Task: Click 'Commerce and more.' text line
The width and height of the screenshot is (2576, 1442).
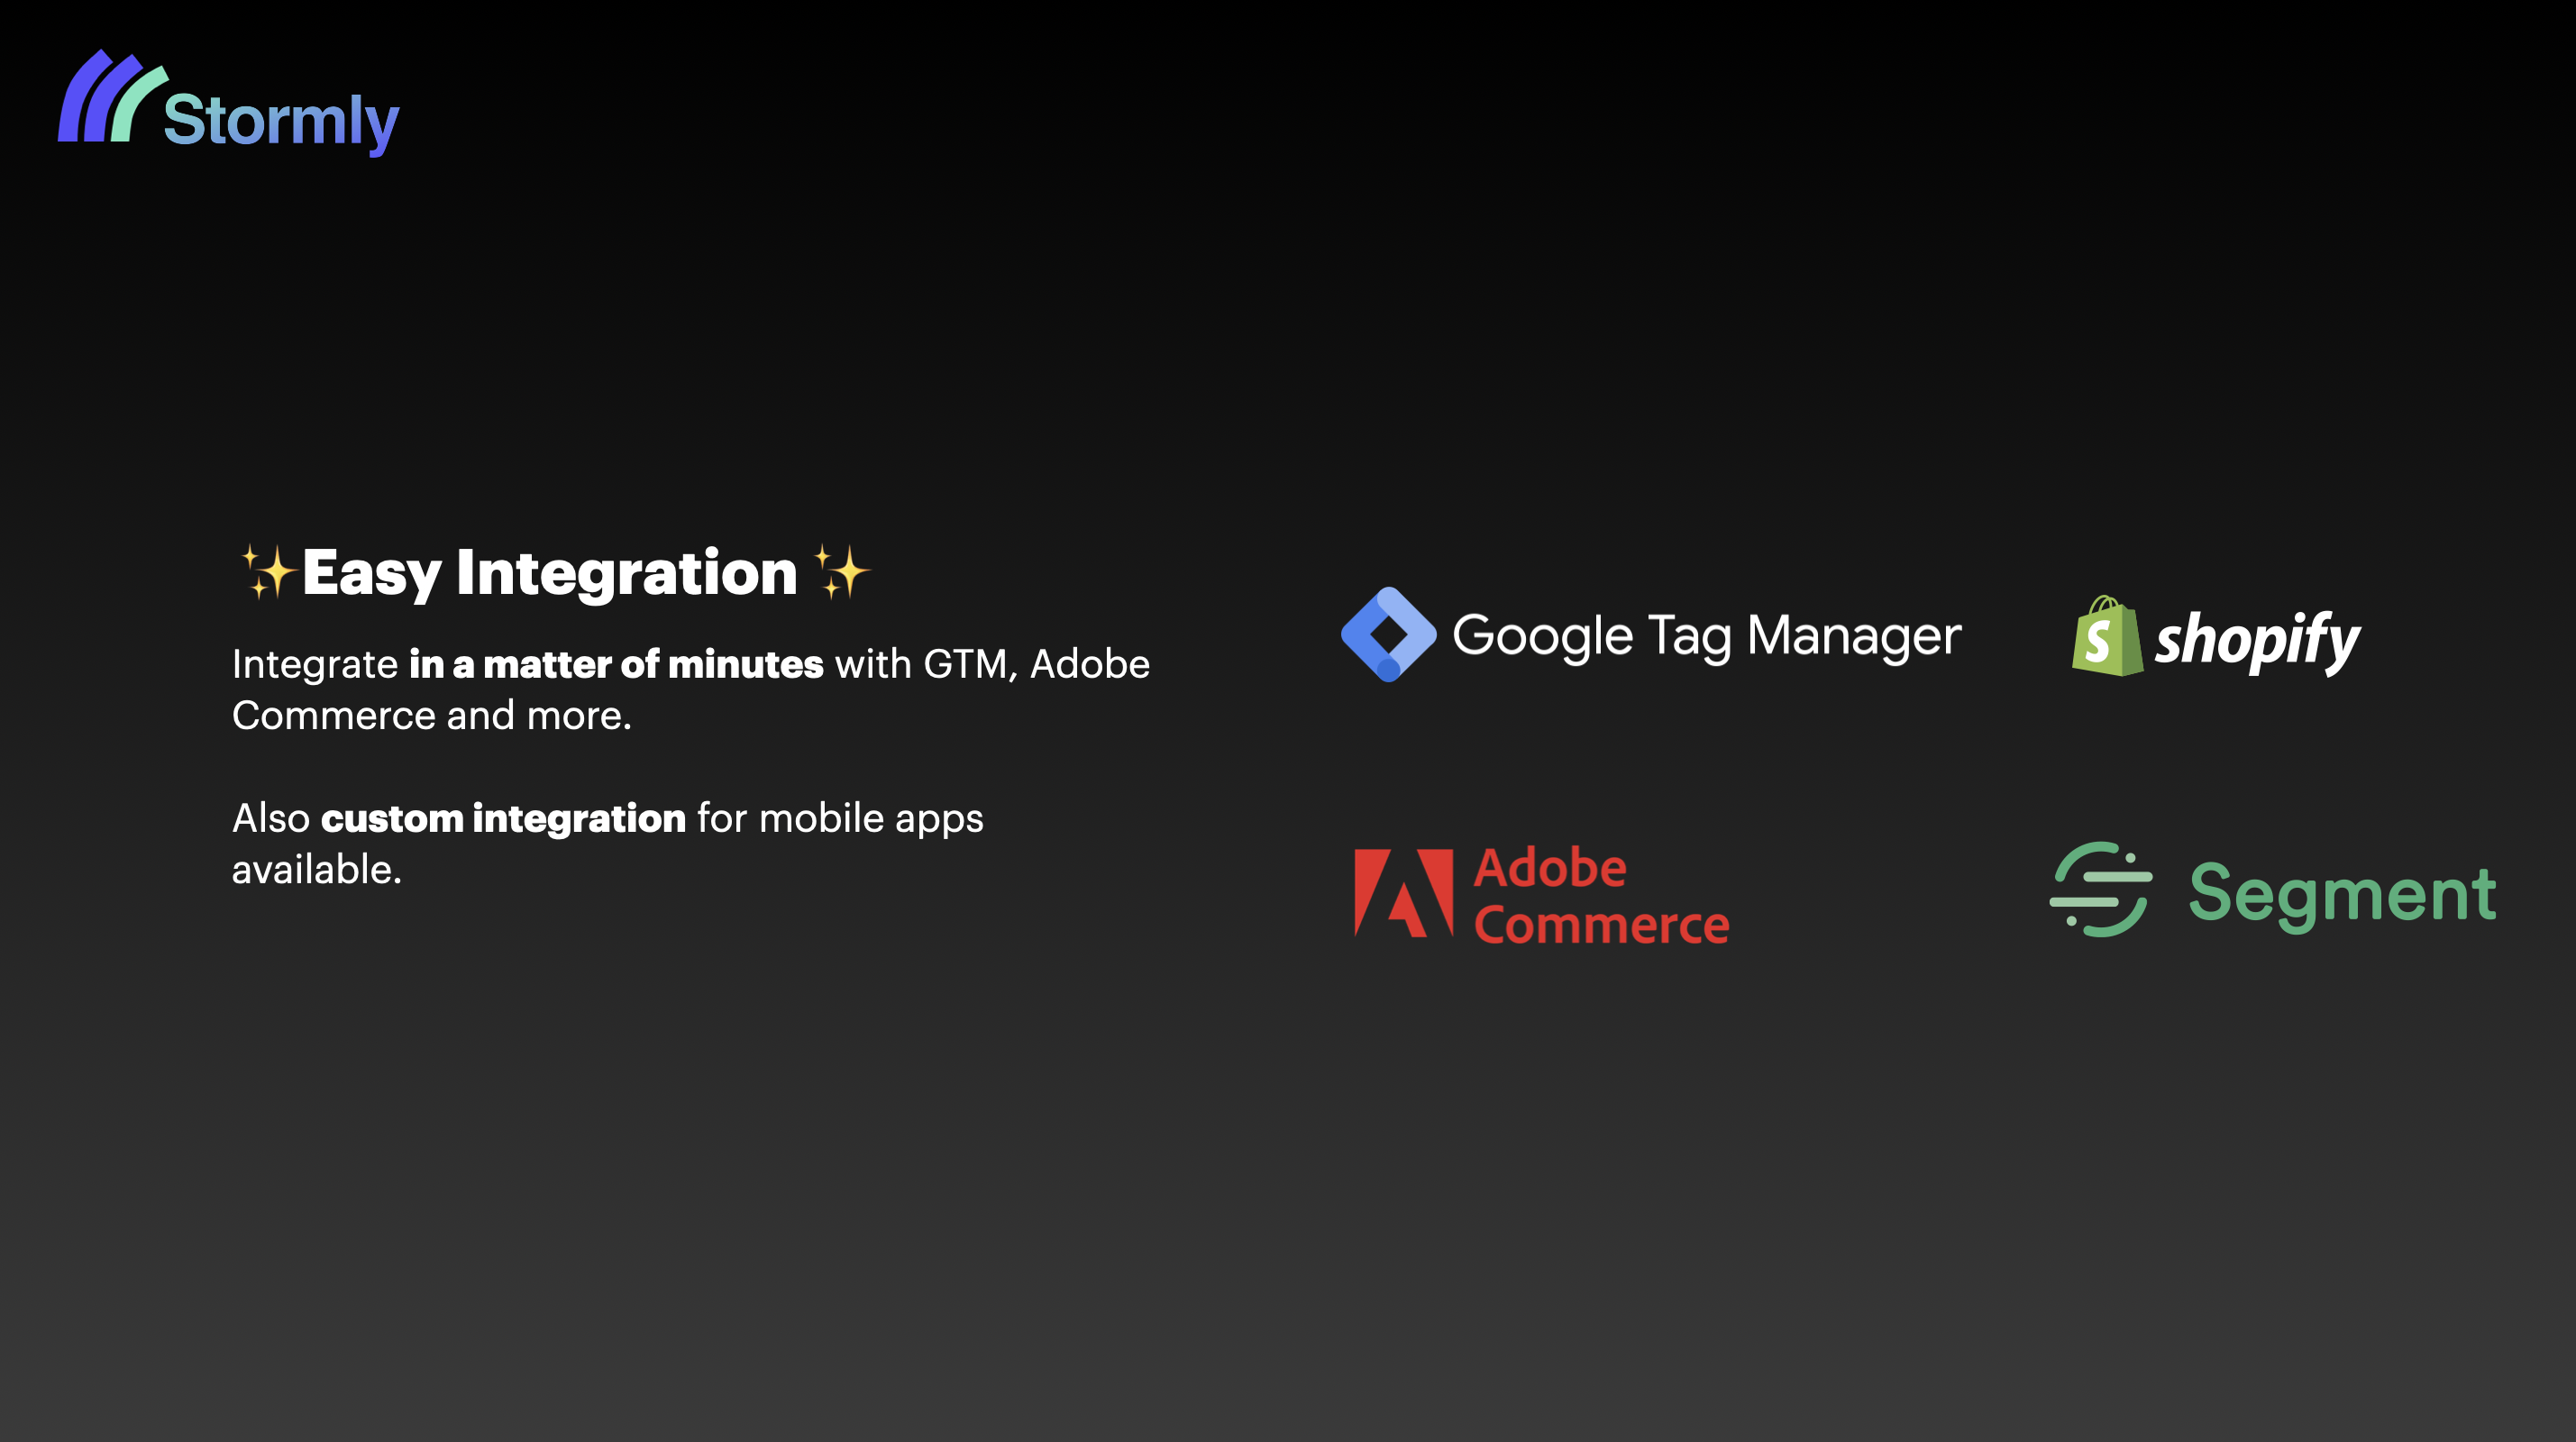Action: coord(432,716)
